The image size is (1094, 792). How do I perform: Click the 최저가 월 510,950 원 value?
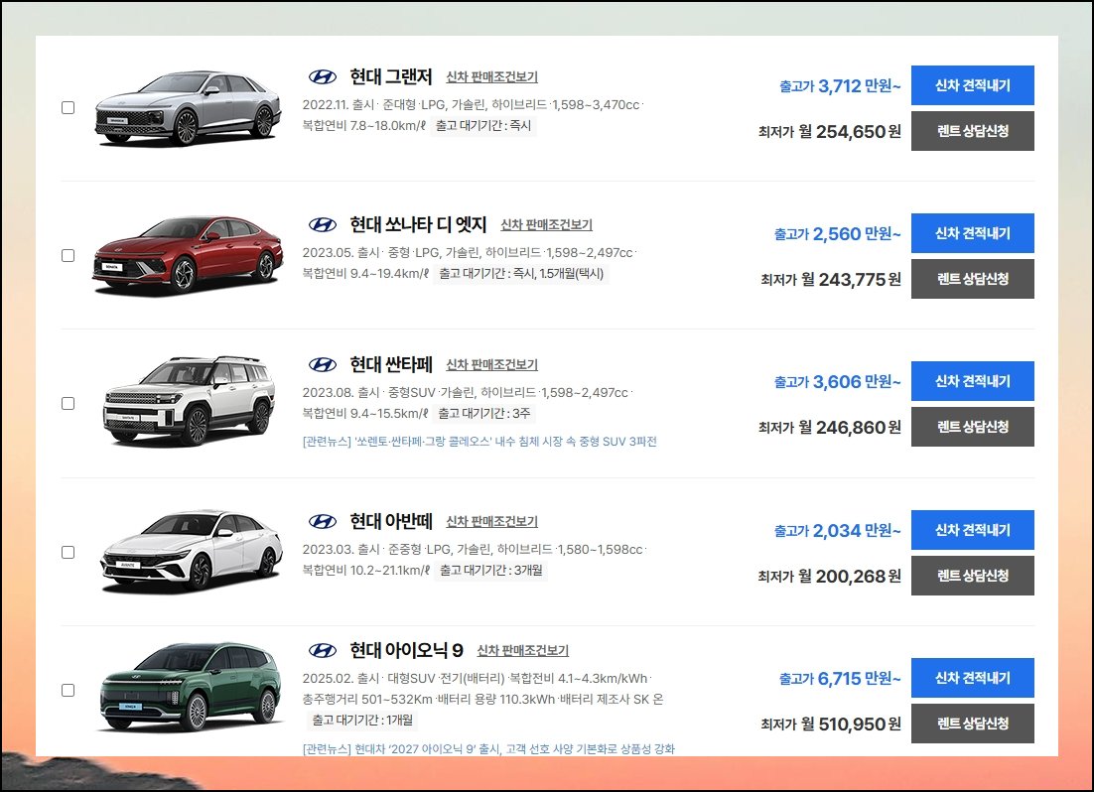831,724
